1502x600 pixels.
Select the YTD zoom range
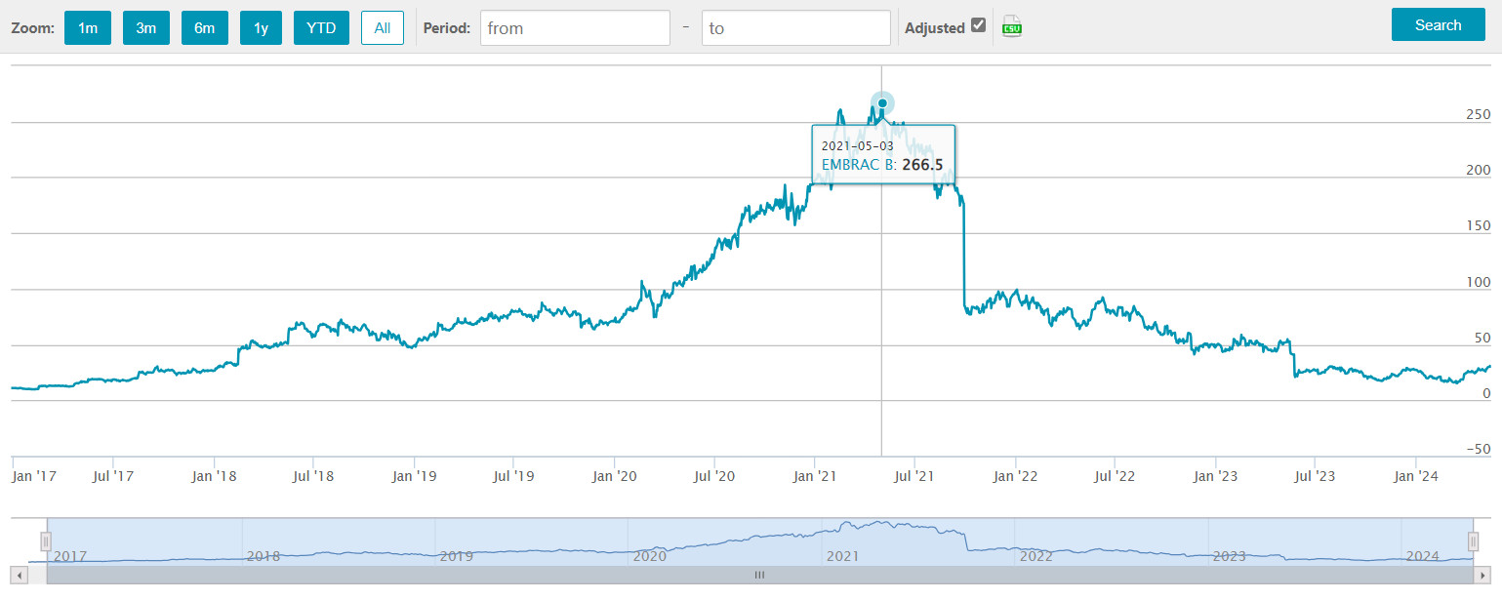[321, 27]
